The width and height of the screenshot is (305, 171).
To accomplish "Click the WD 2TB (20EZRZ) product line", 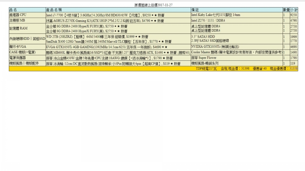I will pos(97,37).
